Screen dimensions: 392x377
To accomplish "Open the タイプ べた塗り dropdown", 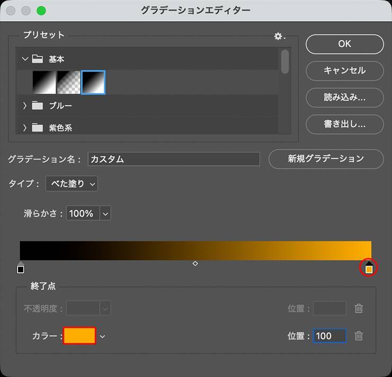I will click(72, 183).
